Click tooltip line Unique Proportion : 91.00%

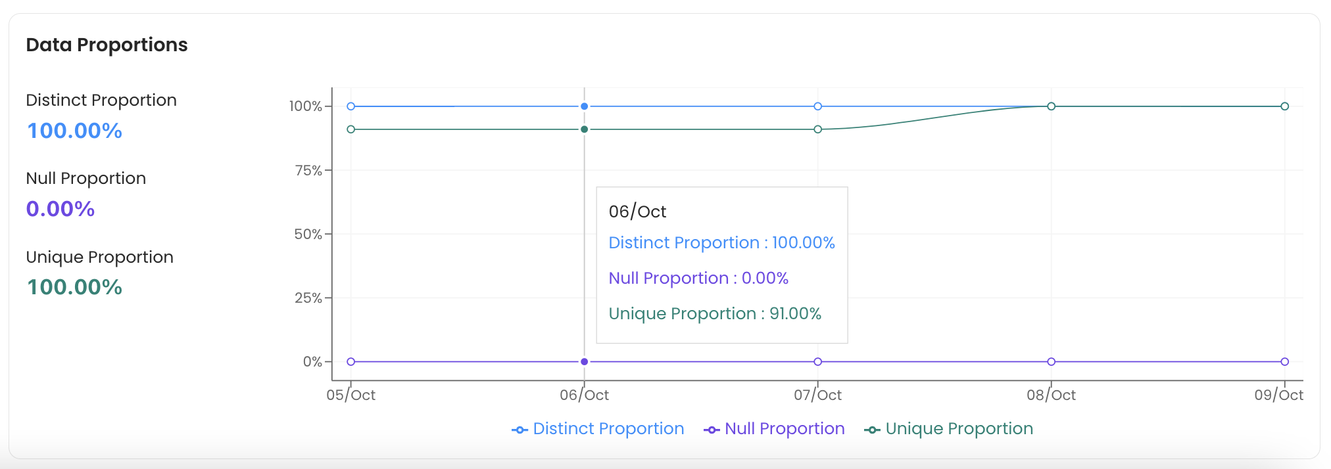[x=715, y=314]
